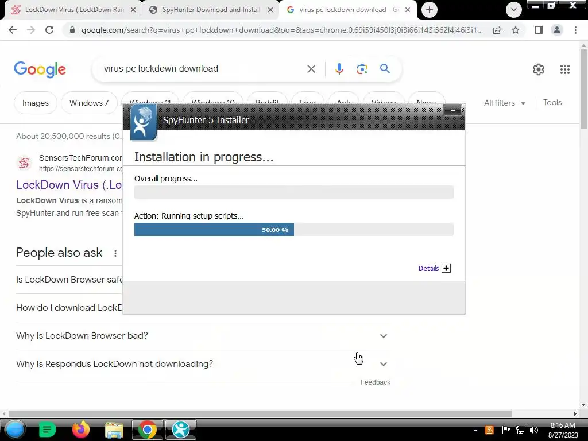Open file explorer from taskbar
588x441 pixels.
coord(114,430)
